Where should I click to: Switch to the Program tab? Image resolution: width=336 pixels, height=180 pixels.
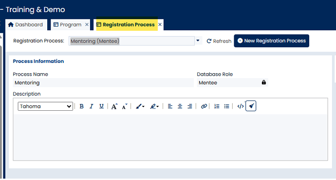tap(68, 25)
